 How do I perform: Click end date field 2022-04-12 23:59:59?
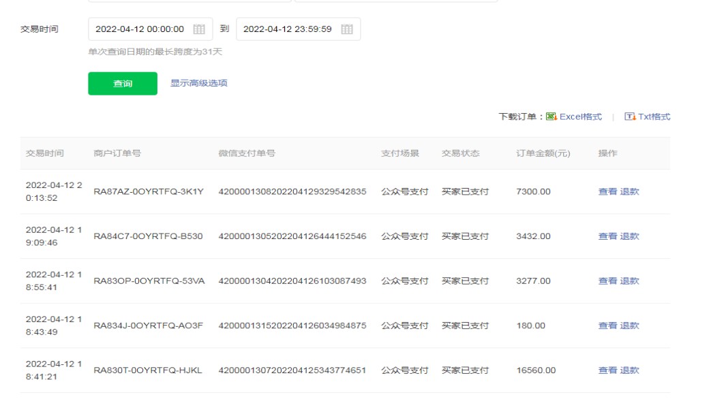pos(288,29)
